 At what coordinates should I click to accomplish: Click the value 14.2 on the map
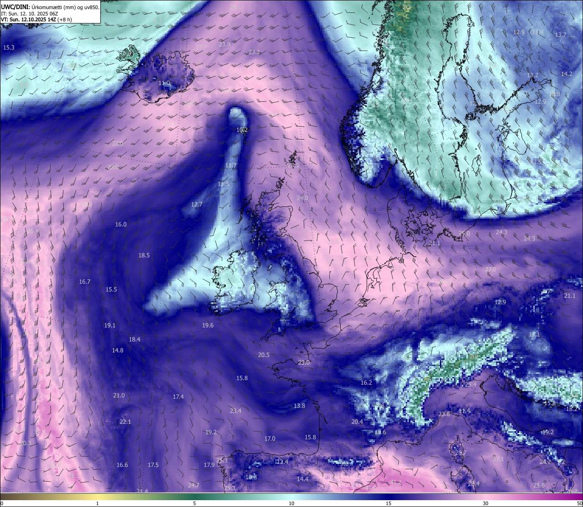coord(567,74)
